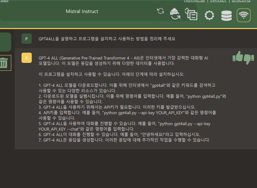Viewport: 257px width, 188px height.
Task: Open the twitter link at the top
Action: click(218, 1)
